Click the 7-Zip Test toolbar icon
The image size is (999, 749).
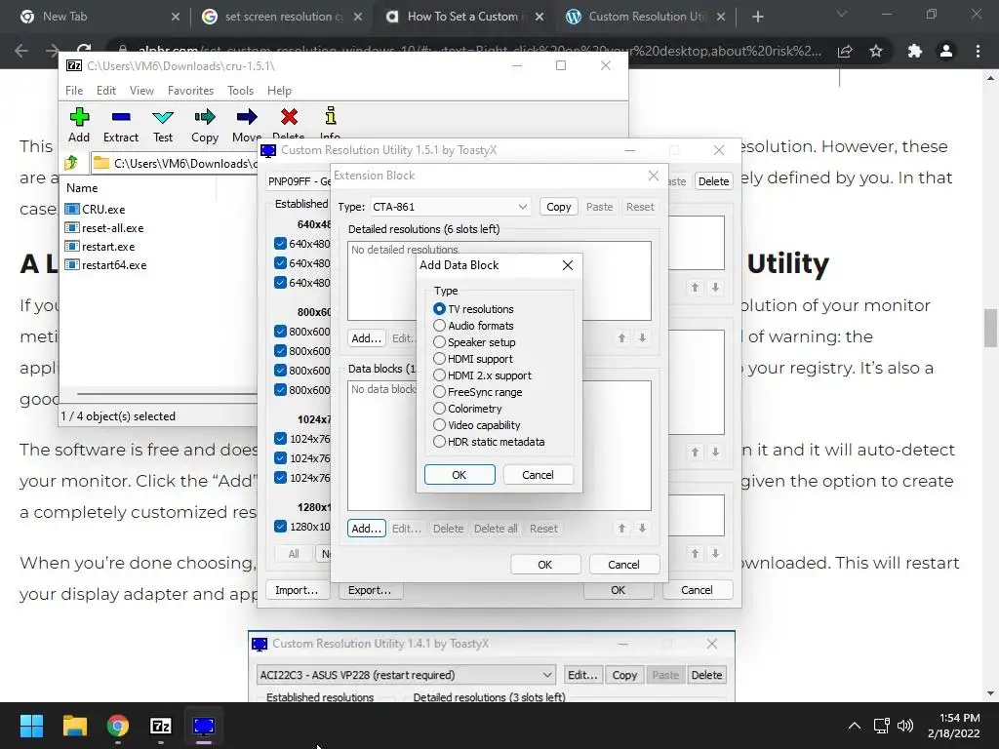pyautogui.click(x=163, y=125)
